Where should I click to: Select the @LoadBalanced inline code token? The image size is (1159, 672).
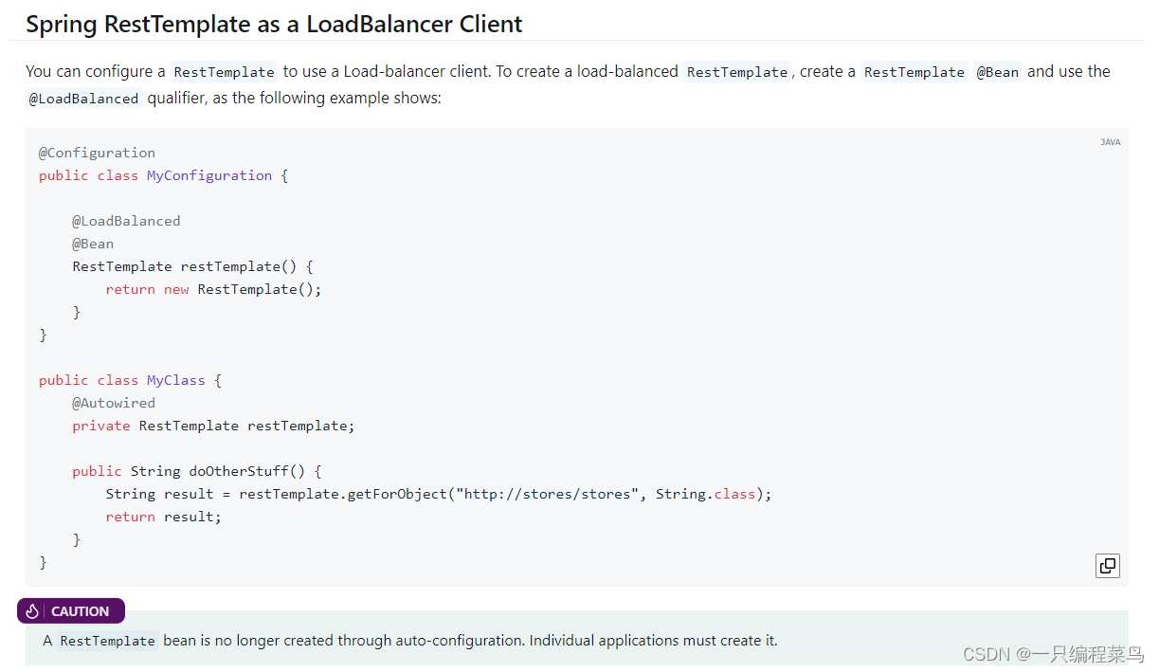click(83, 98)
